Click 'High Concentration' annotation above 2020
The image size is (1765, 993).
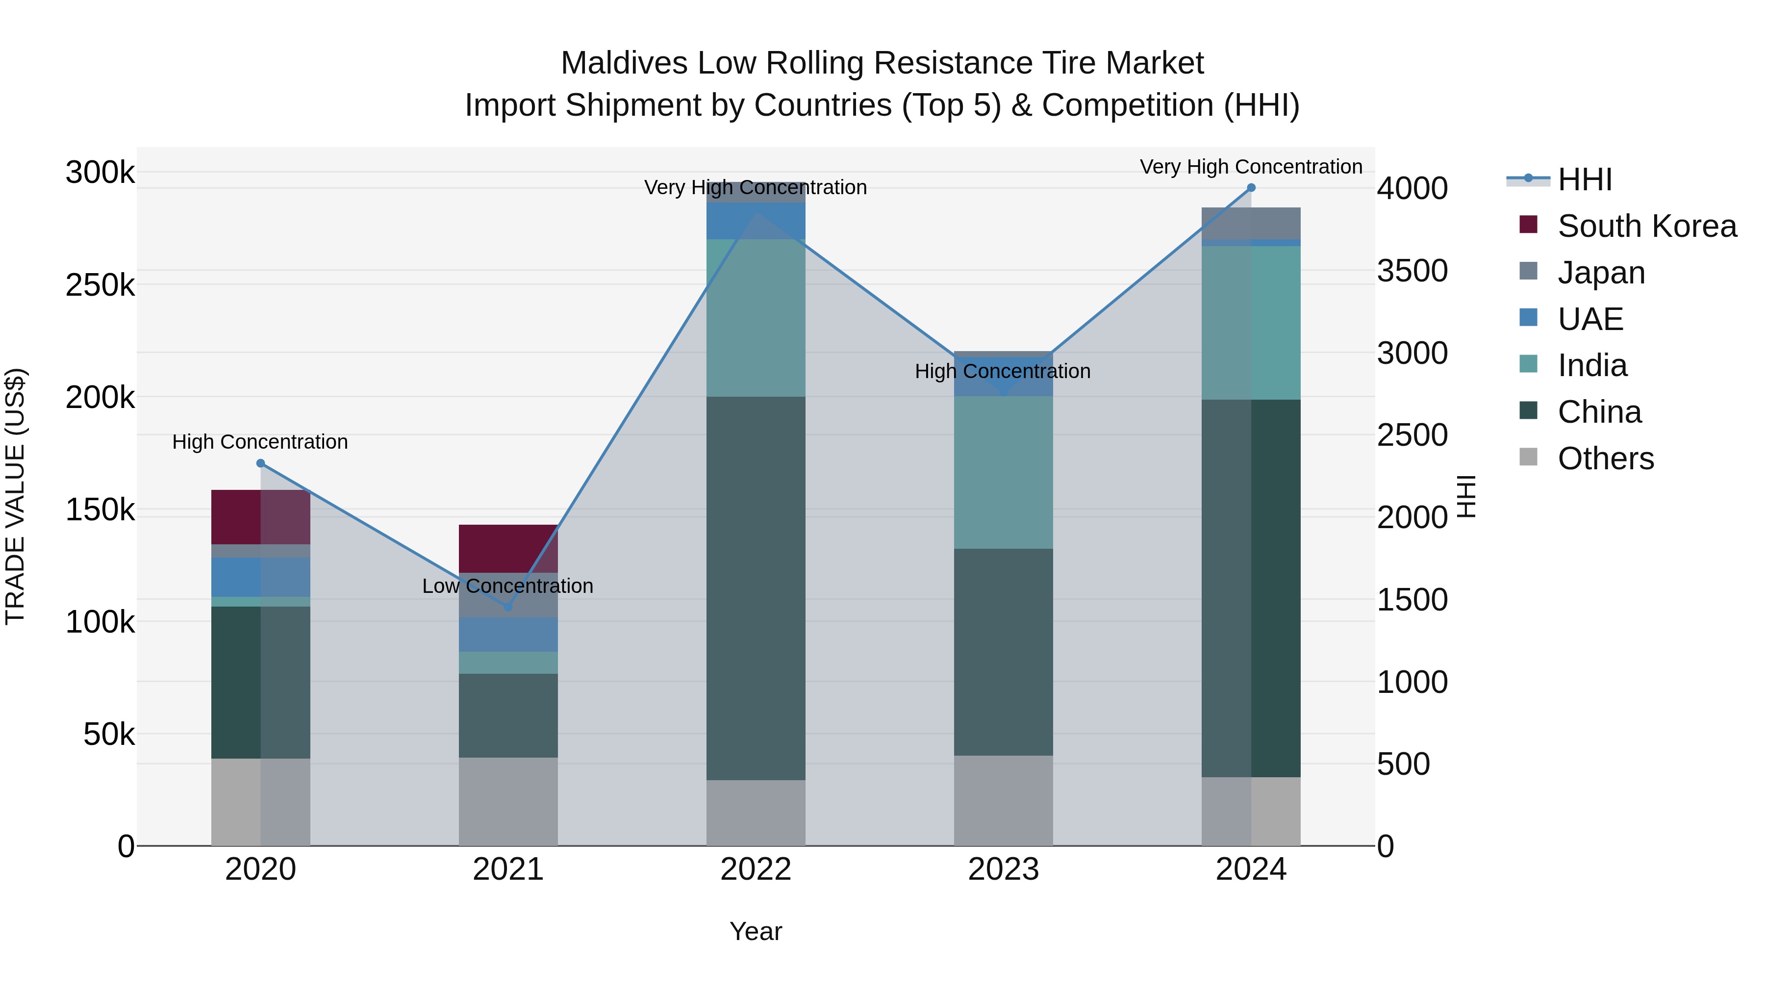pos(260,443)
